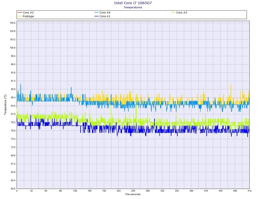Click the 69.6 y-axis value
This screenshot has width=266, height=199.
(13, 155)
